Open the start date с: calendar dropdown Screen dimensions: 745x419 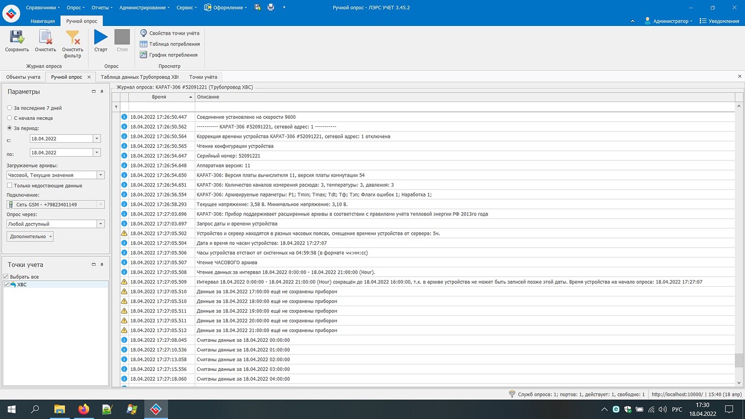[x=97, y=139]
